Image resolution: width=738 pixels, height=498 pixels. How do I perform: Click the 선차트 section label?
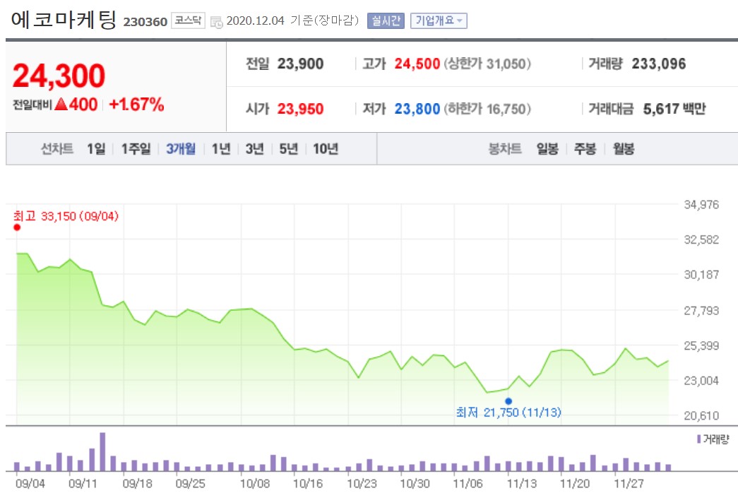click(x=57, y=149)
